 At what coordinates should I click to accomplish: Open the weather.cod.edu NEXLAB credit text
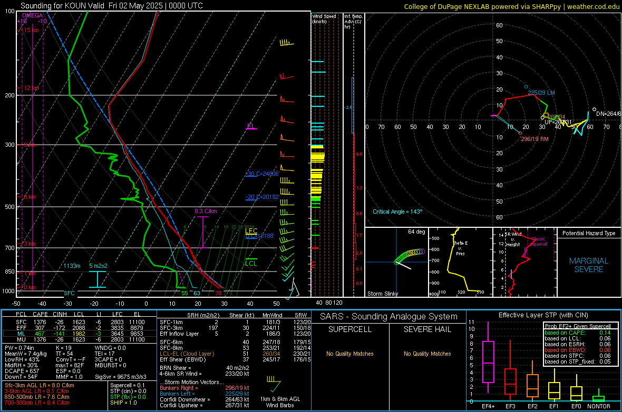511,6
